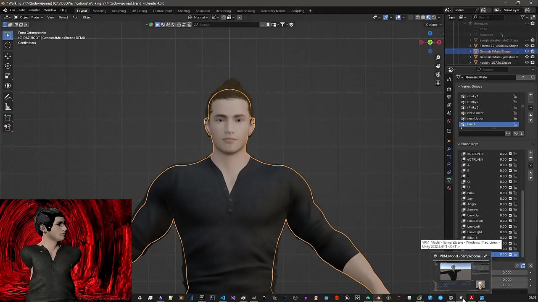Click the VRM_Model Unity taskbar preview thumbnail
This screenshot has width=538, height=302.
(462, 275)
